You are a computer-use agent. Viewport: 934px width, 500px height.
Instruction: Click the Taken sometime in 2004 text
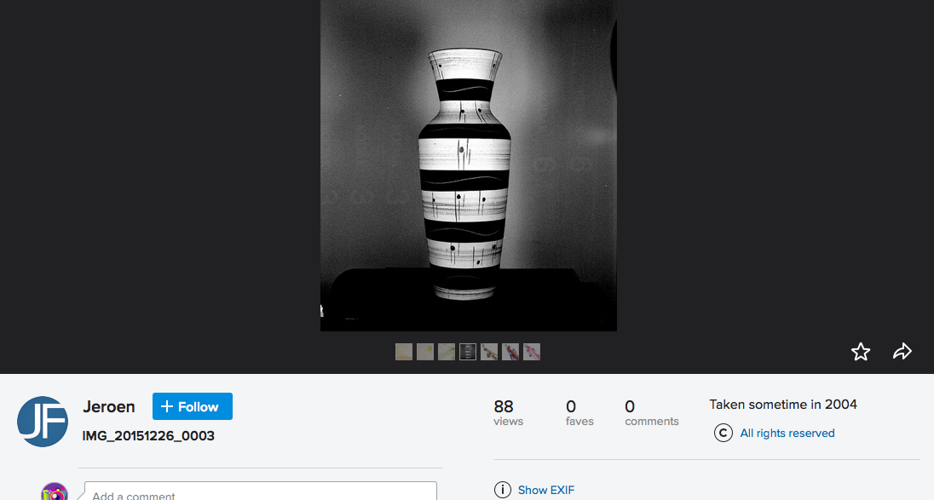pyautogui.click(x=783, y=405)
